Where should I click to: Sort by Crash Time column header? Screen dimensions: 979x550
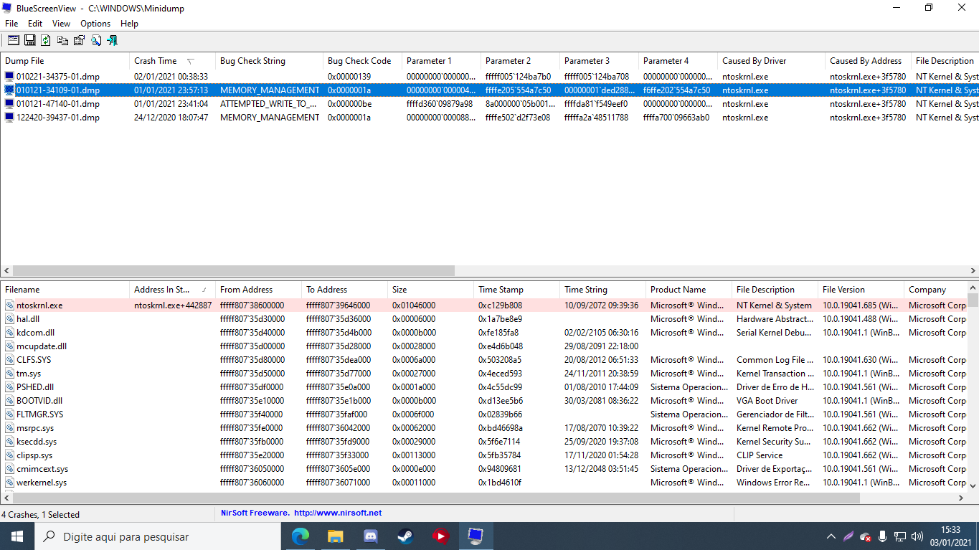coord(172,61)
